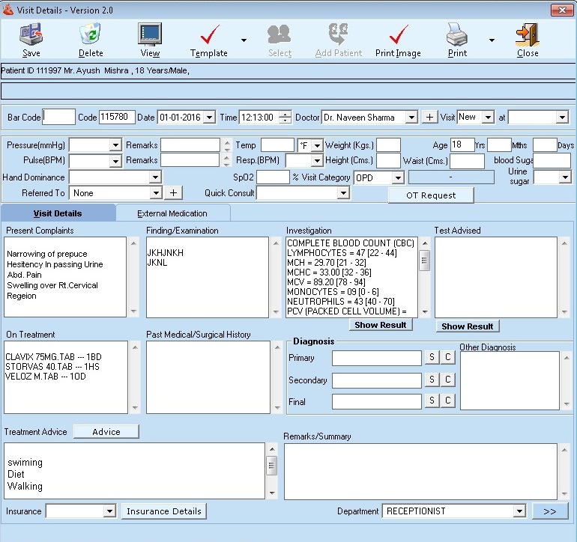Close the Visit Details window
577x542 pixels.
(x=562, y=10)
